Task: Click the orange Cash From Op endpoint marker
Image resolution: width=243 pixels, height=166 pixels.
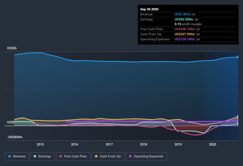Action: (238, 116)
